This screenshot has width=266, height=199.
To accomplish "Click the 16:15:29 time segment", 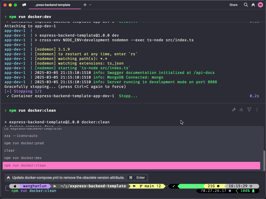I will pos(238,186).
